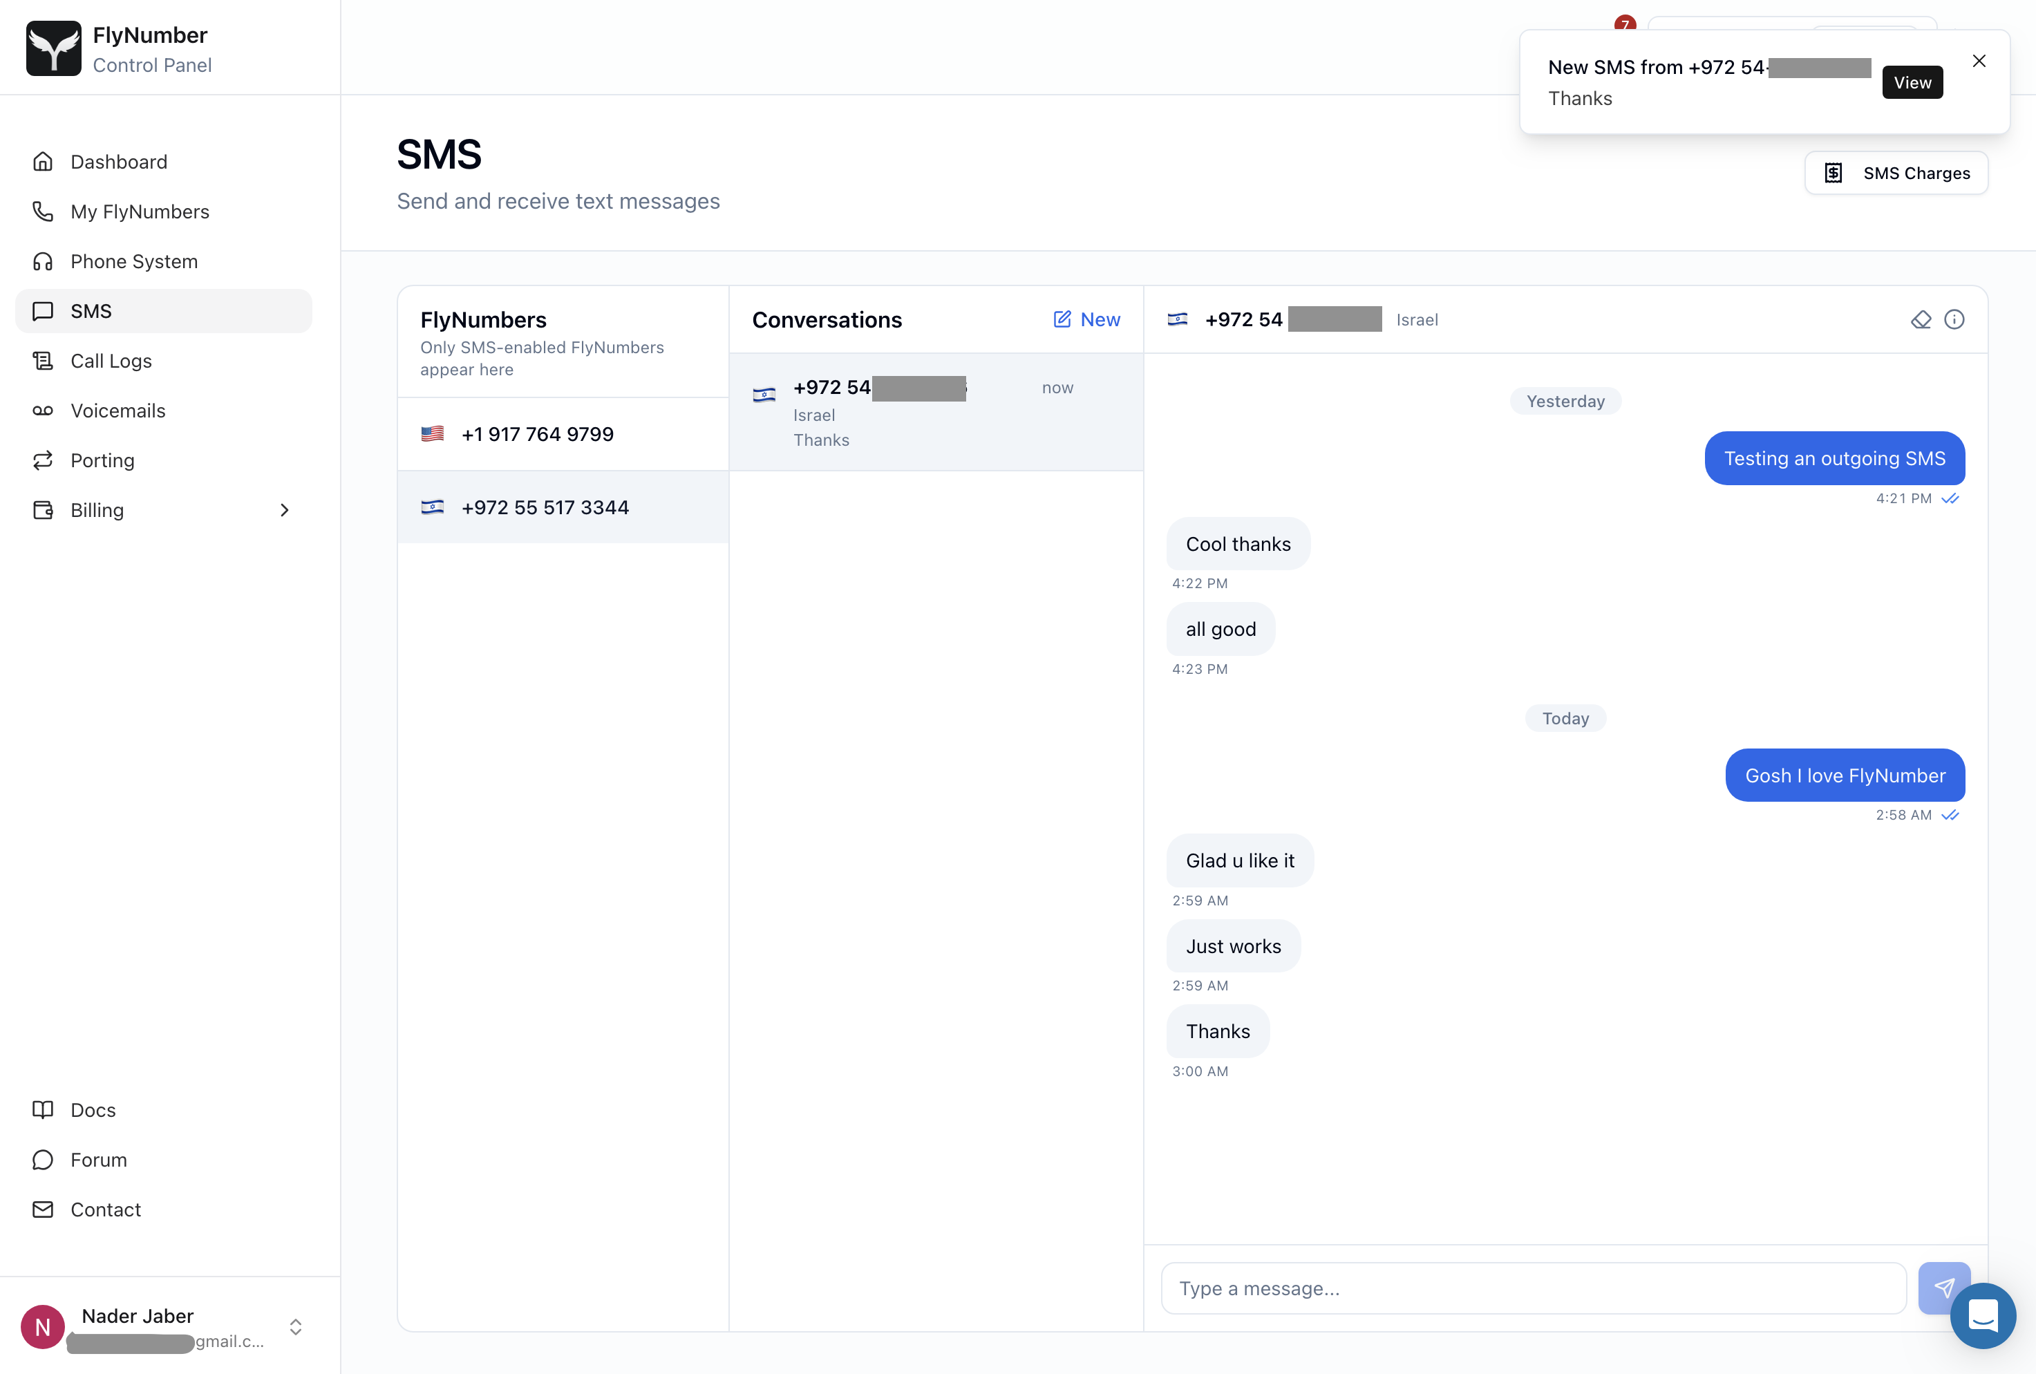2036x1374 pixels.
Task: Open the support chat widget bubble
Action: click(x=1983, y=1315)
